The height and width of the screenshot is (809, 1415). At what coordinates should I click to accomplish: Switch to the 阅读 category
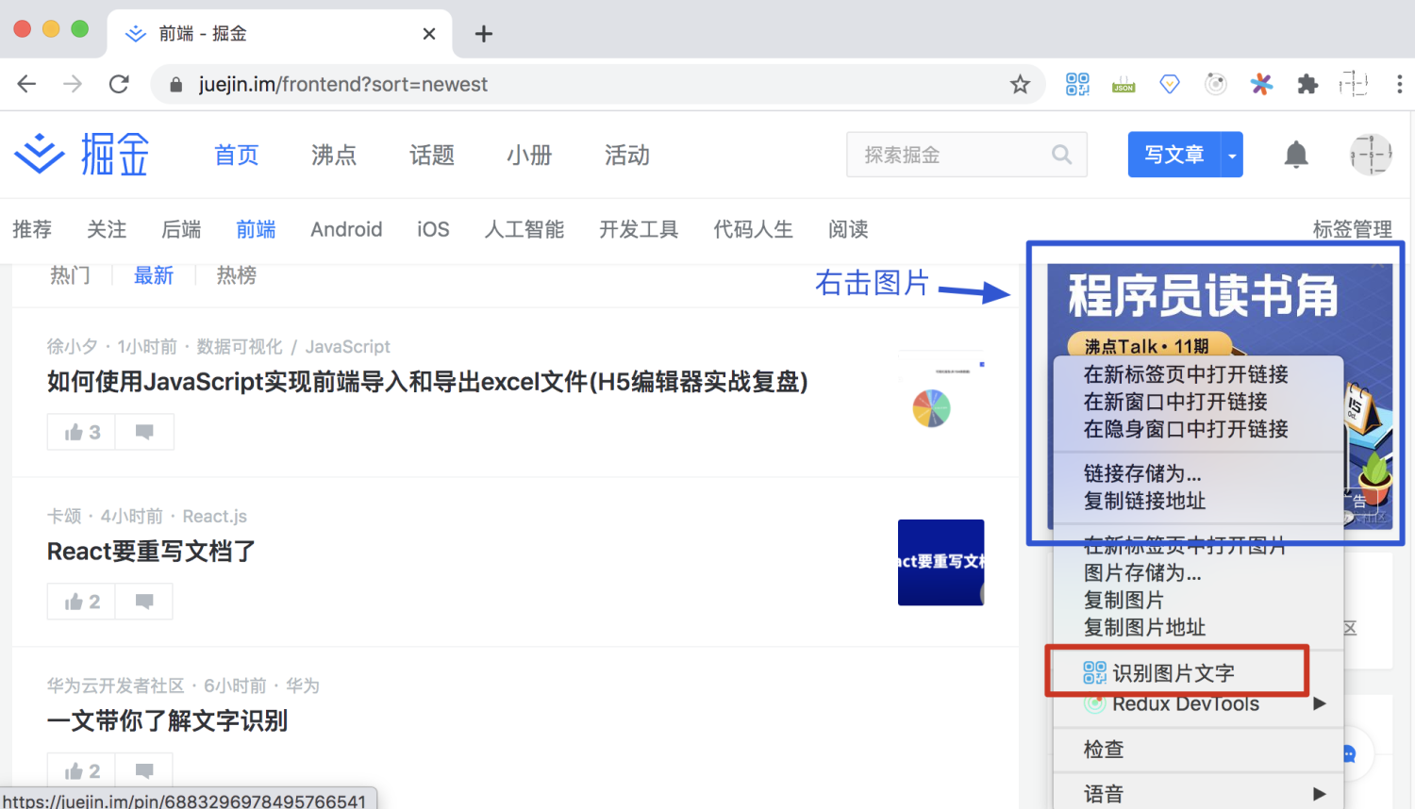coord(848,229)
